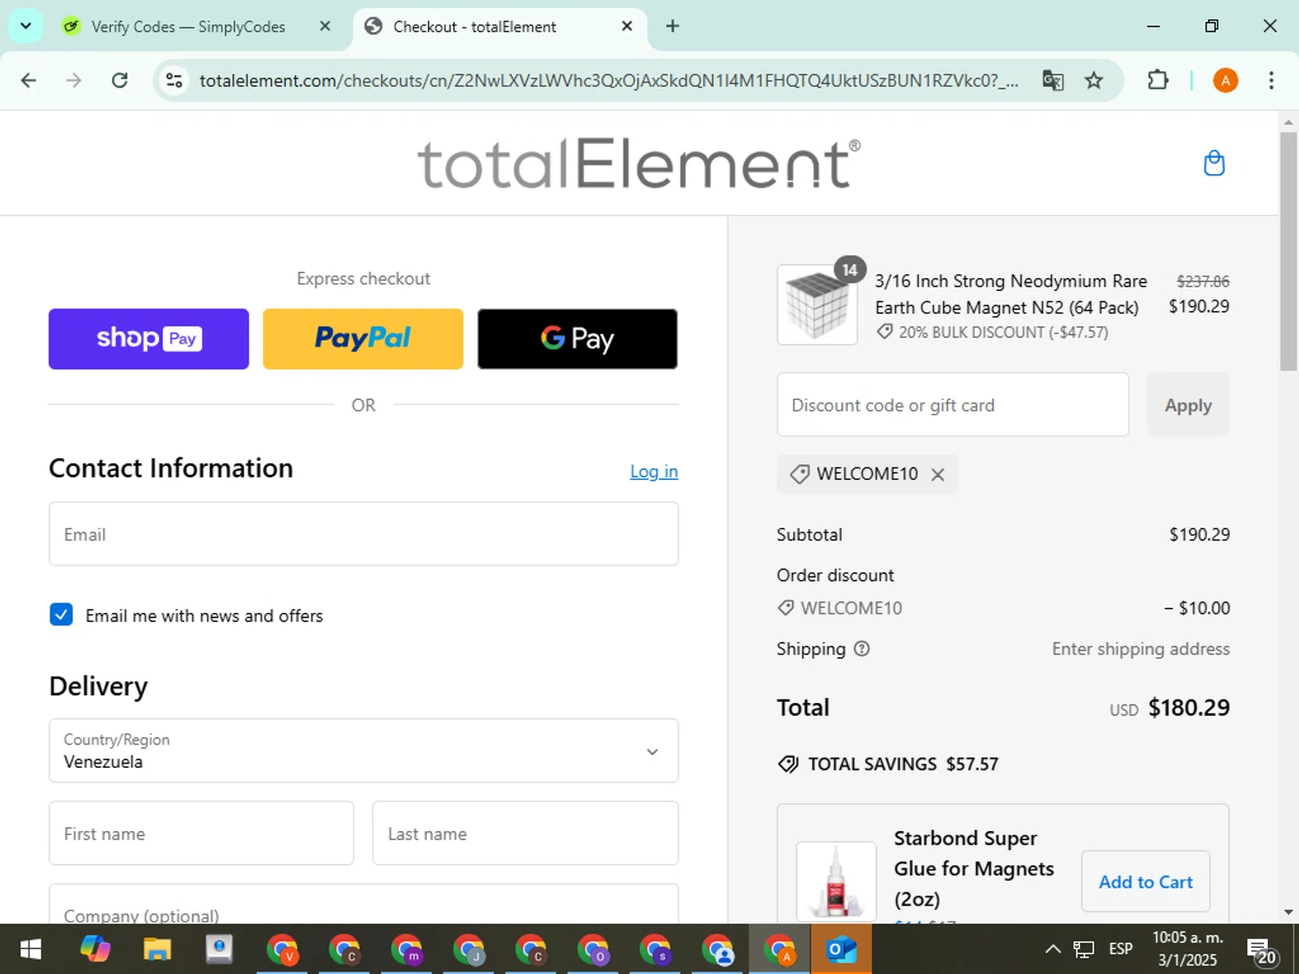Open the tab search dropdown arrow

pos(26,26)
